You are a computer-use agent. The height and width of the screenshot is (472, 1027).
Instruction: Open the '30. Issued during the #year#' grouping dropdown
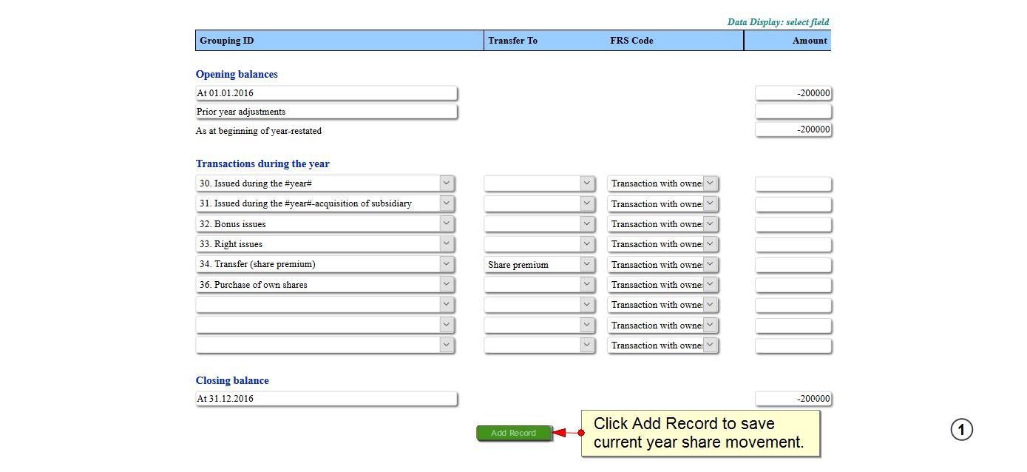click(x=446, y=183)
